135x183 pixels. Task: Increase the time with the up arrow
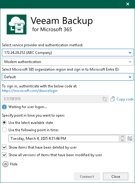[122, 137]
